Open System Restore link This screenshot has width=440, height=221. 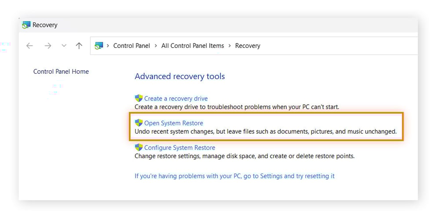[x=174, y=123]
